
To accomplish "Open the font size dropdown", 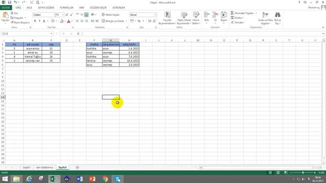I will point(63,15).
